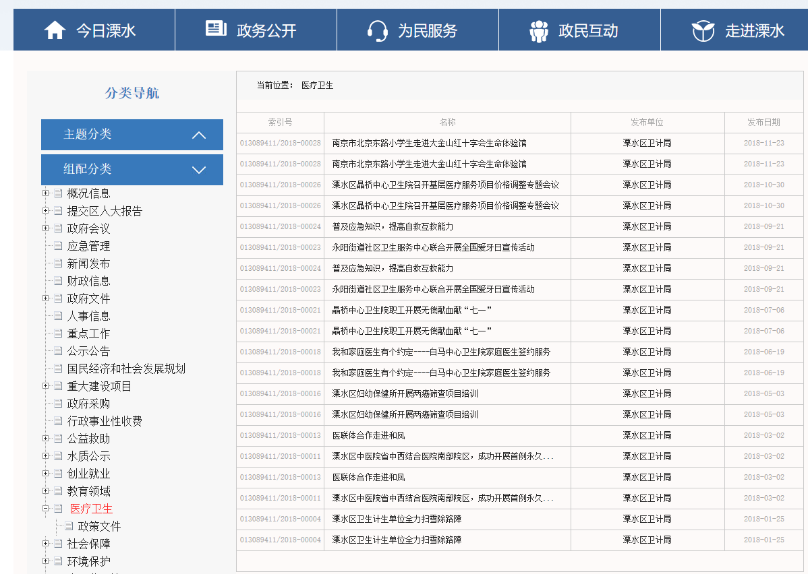
Task: Click the sprout icon beside 走进溧水
Action: click(703, 30)
